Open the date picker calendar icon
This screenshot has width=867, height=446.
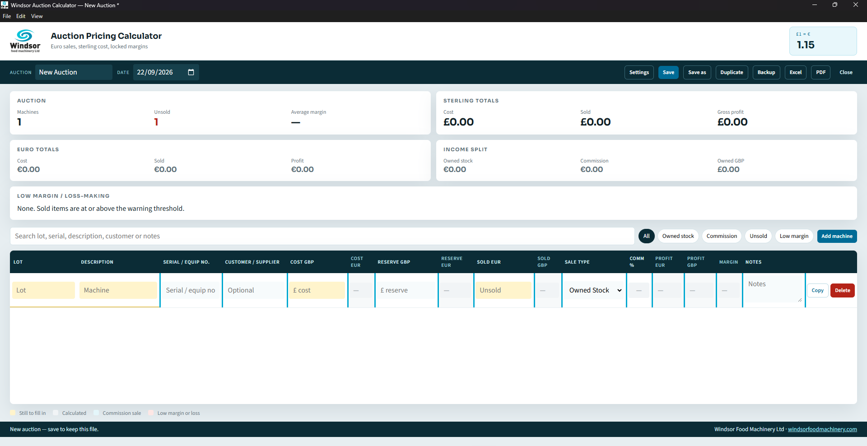[x=191, y=72]
